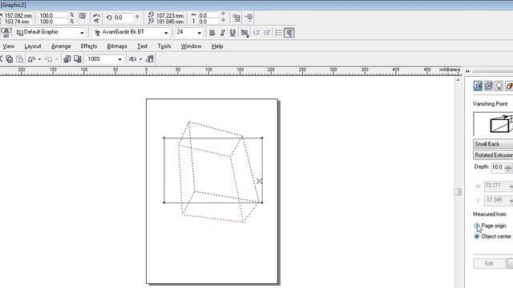Open Extrude Rotation tab icon

point(488,86)
